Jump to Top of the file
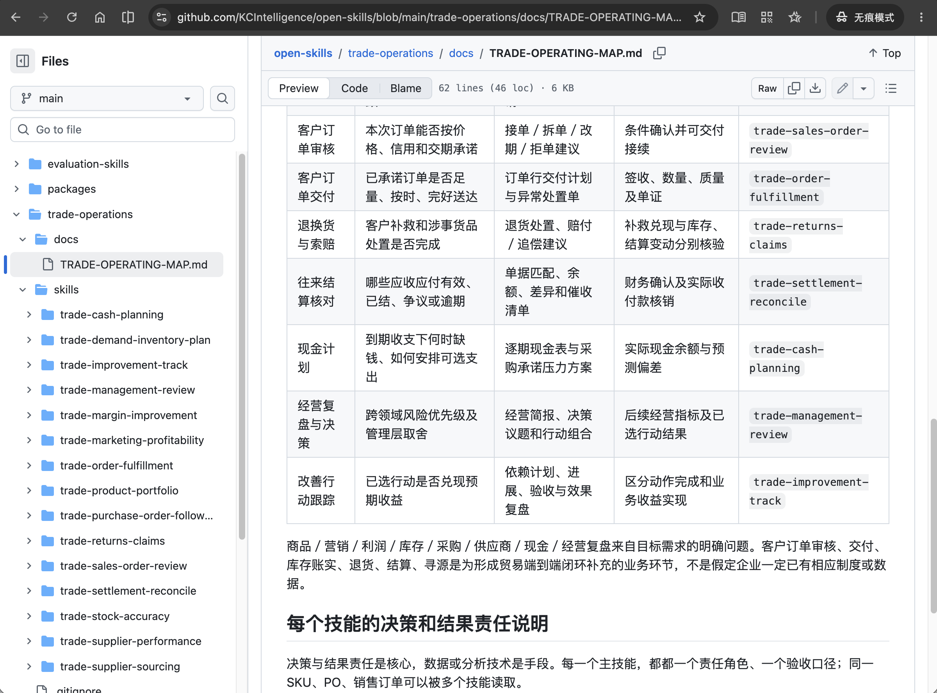937x693 pixels. [885, 53]
